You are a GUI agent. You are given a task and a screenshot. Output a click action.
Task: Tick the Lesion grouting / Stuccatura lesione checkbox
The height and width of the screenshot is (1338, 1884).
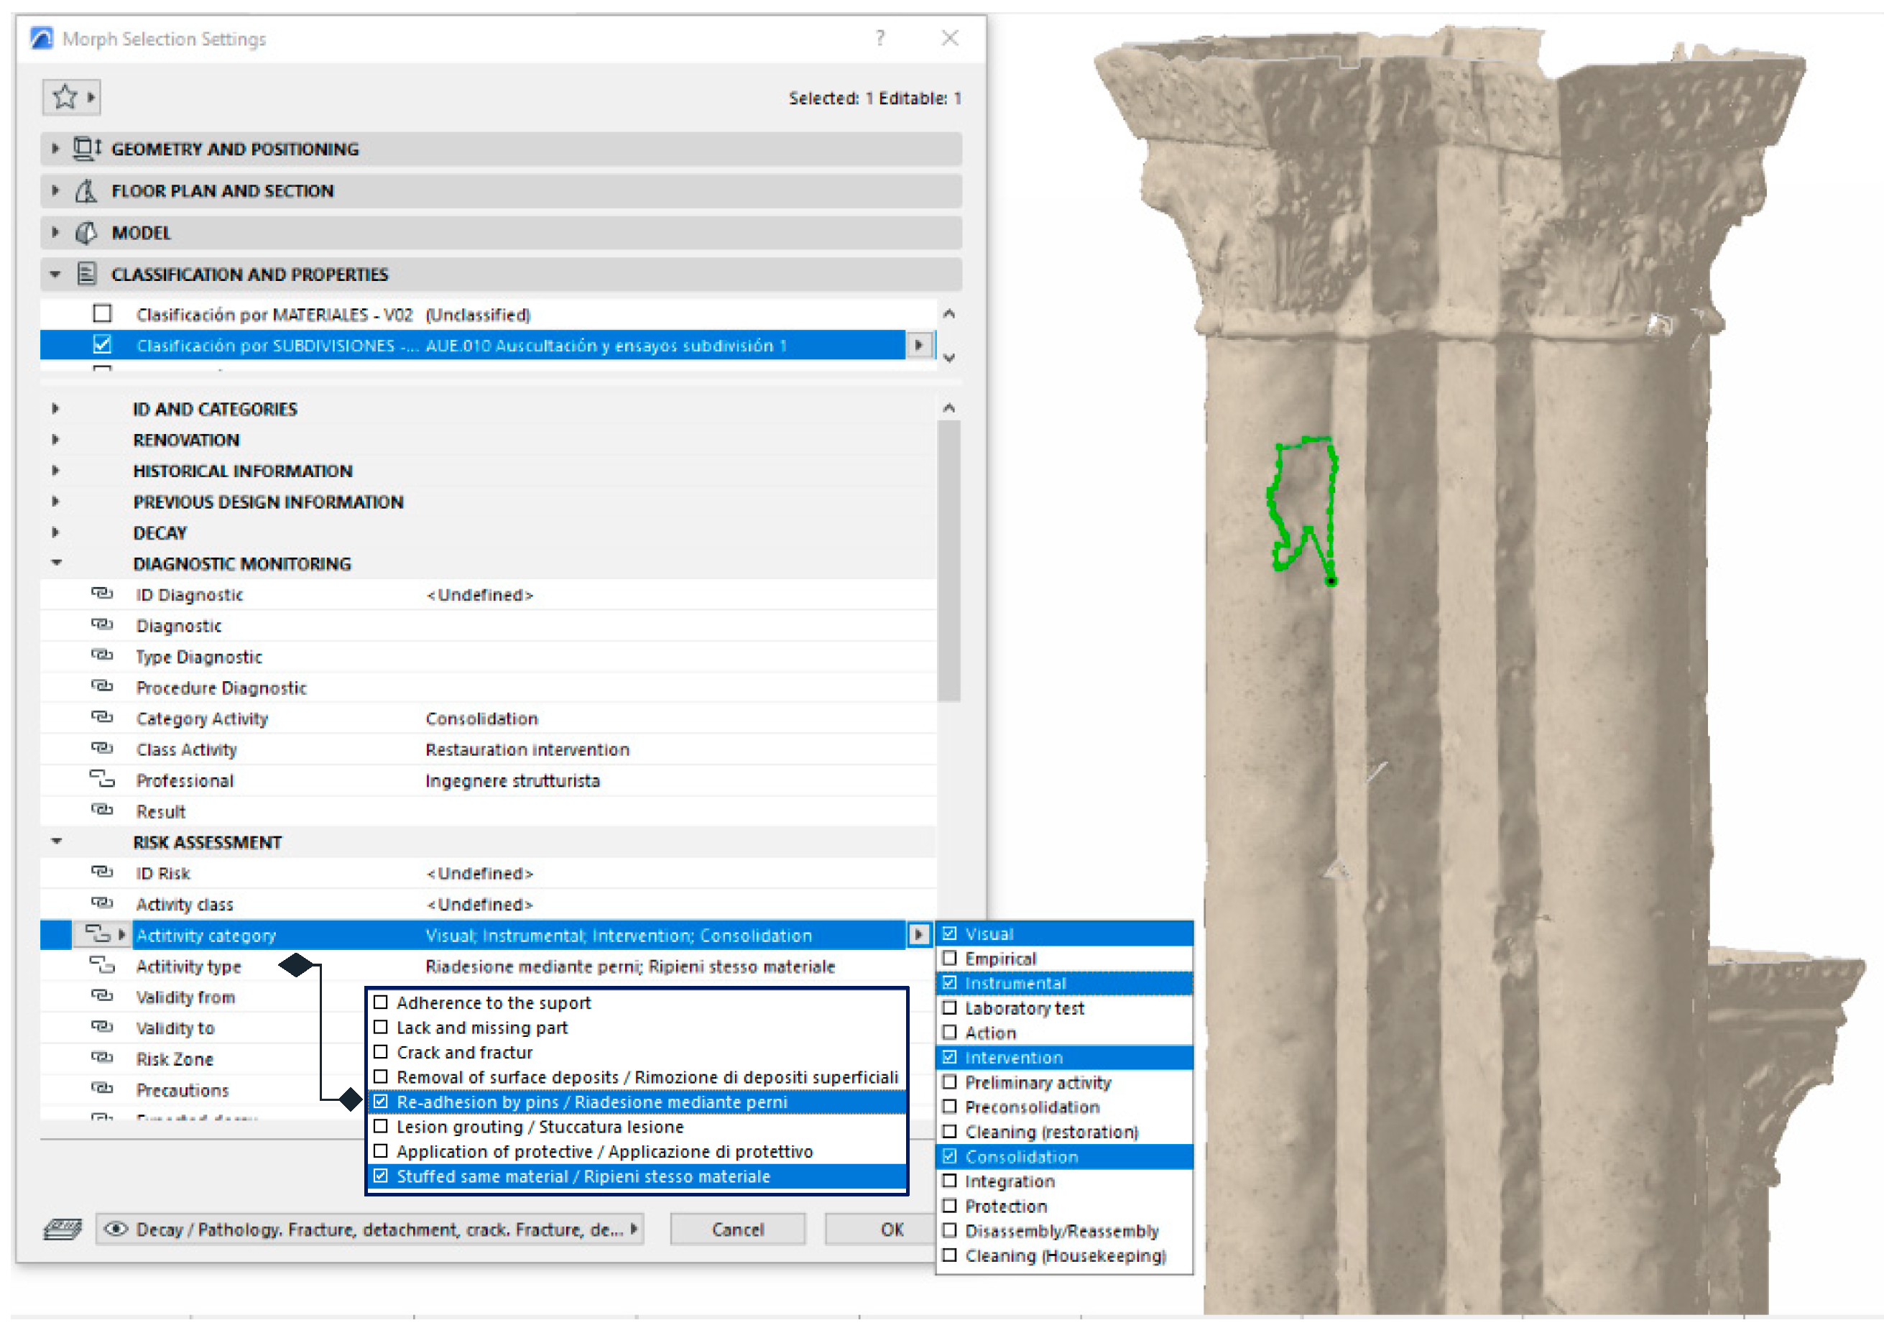coord(381,1126)
